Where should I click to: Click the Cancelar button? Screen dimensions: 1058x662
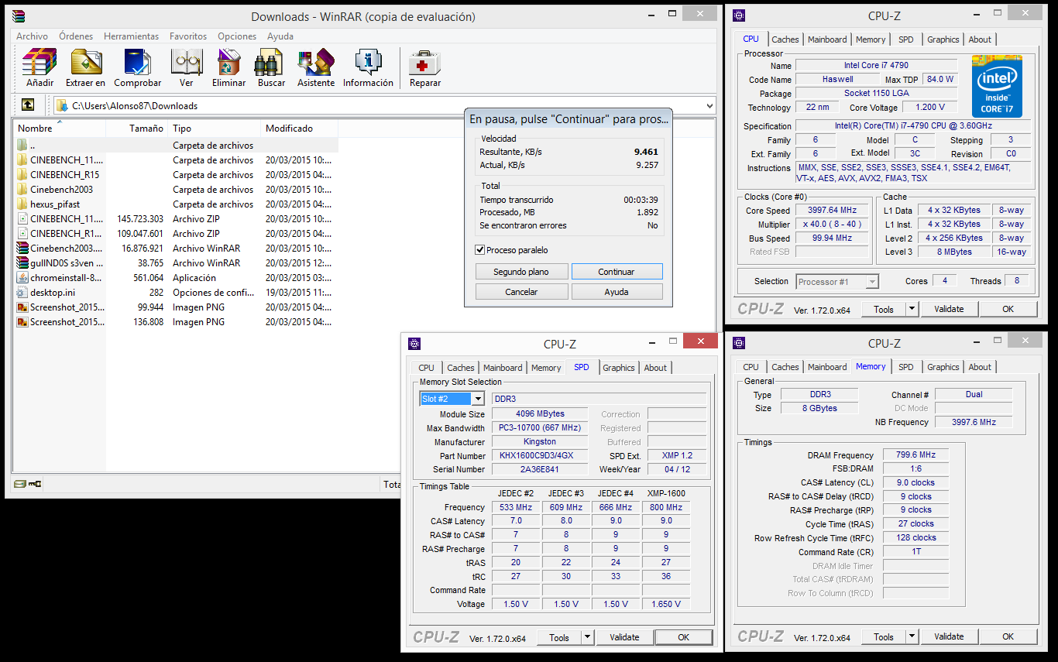tap(521, 292)
